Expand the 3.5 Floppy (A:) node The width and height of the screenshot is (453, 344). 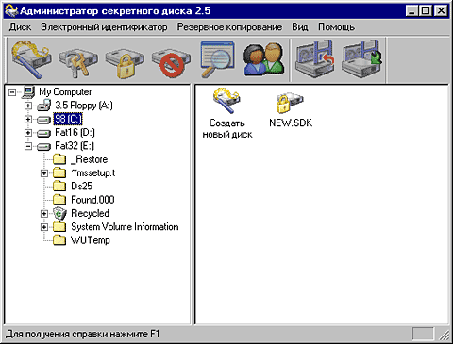point(28,106)
